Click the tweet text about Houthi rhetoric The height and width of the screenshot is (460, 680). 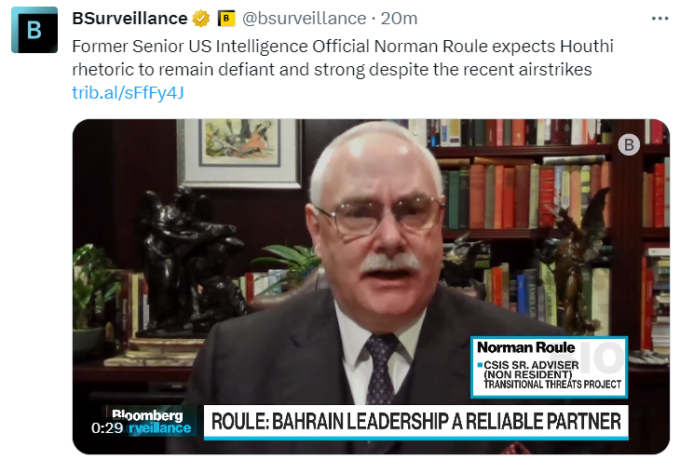click(343, 58)
